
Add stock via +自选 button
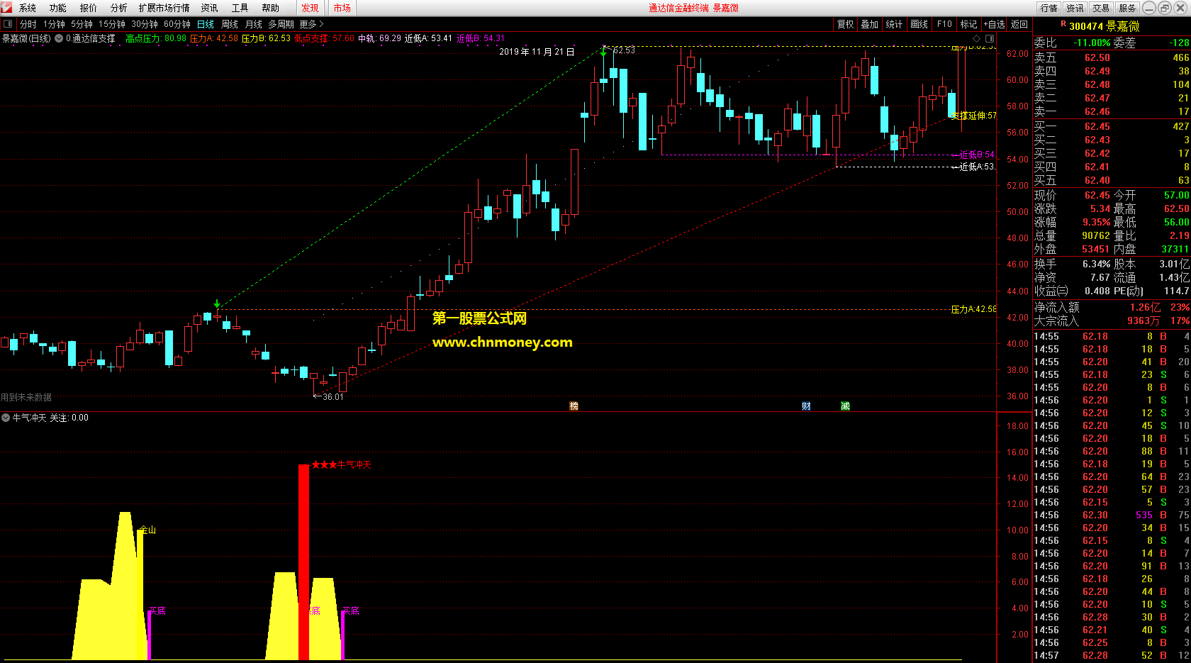point(995,24)
